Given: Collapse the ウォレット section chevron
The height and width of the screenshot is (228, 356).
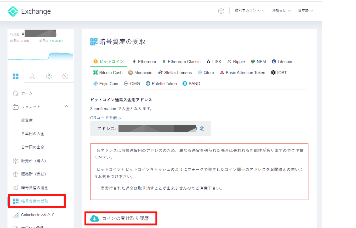Looking at the screenshot, I should pos(66,106).
